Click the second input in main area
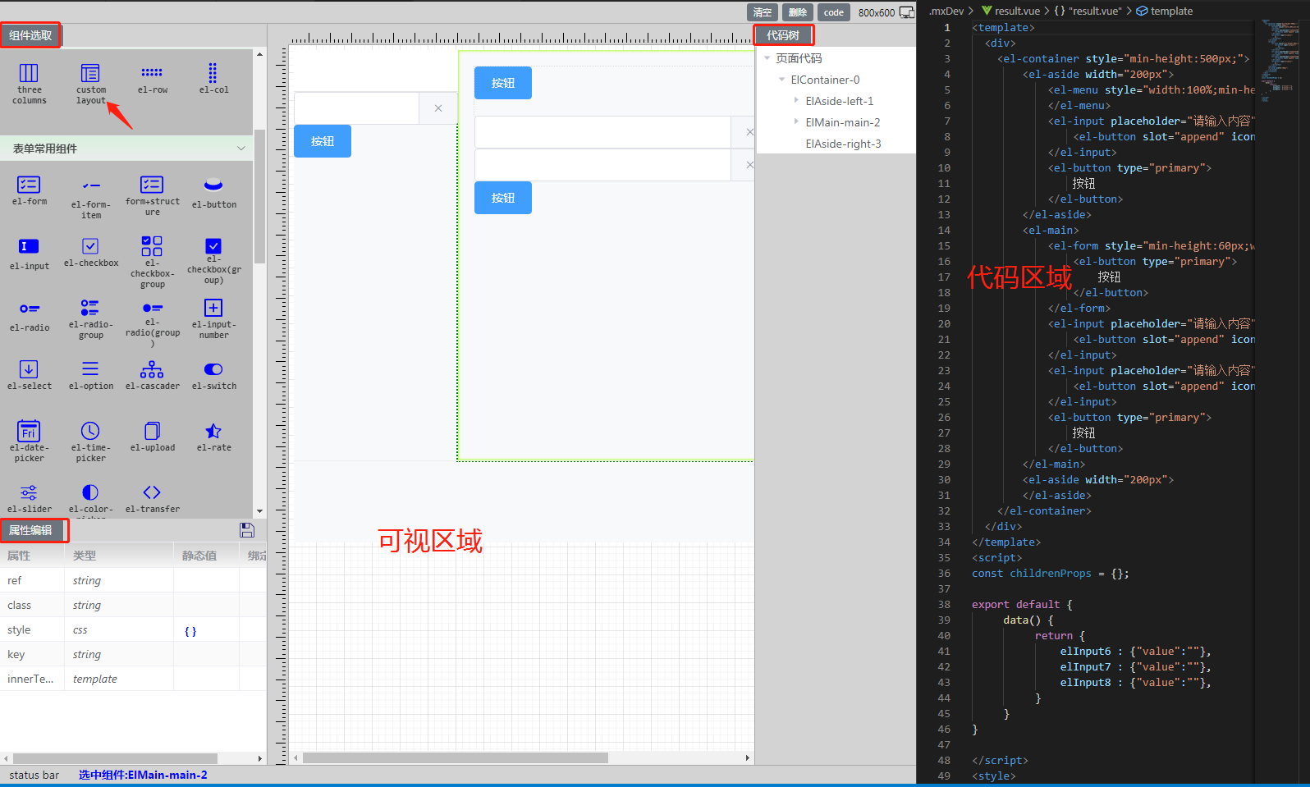This screenshot has height=787, width=1310. coord(602,165)
